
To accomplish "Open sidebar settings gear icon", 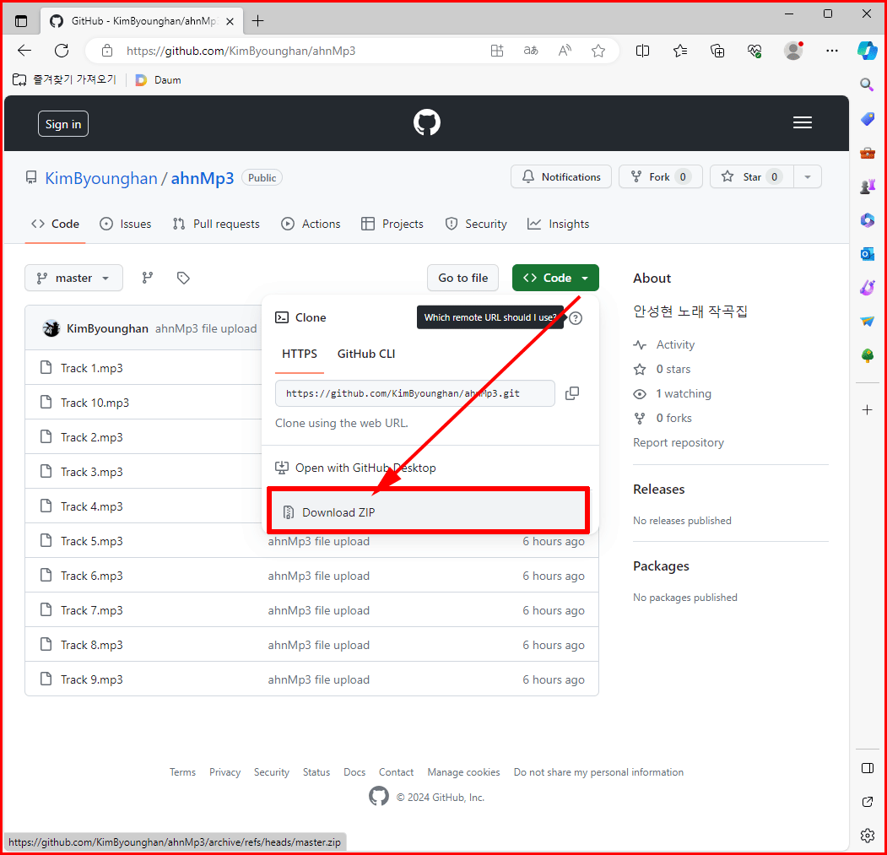I will click(868, 836).
